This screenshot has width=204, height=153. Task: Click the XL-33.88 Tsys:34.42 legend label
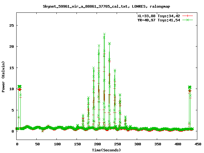158,15
